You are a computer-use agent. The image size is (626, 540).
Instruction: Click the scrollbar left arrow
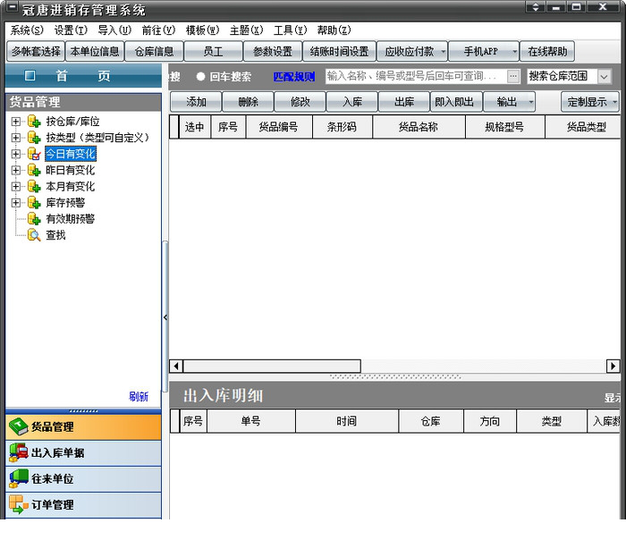(x=176, y=366)
